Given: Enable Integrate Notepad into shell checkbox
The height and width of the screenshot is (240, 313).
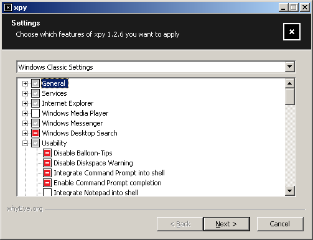Looking at the screenshot, I should coord(47,192).
